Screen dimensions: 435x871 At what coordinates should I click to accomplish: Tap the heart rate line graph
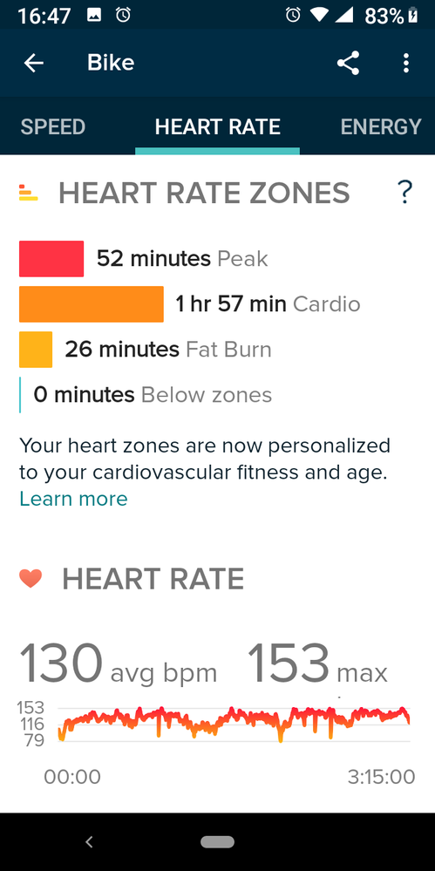click(234, 724)
